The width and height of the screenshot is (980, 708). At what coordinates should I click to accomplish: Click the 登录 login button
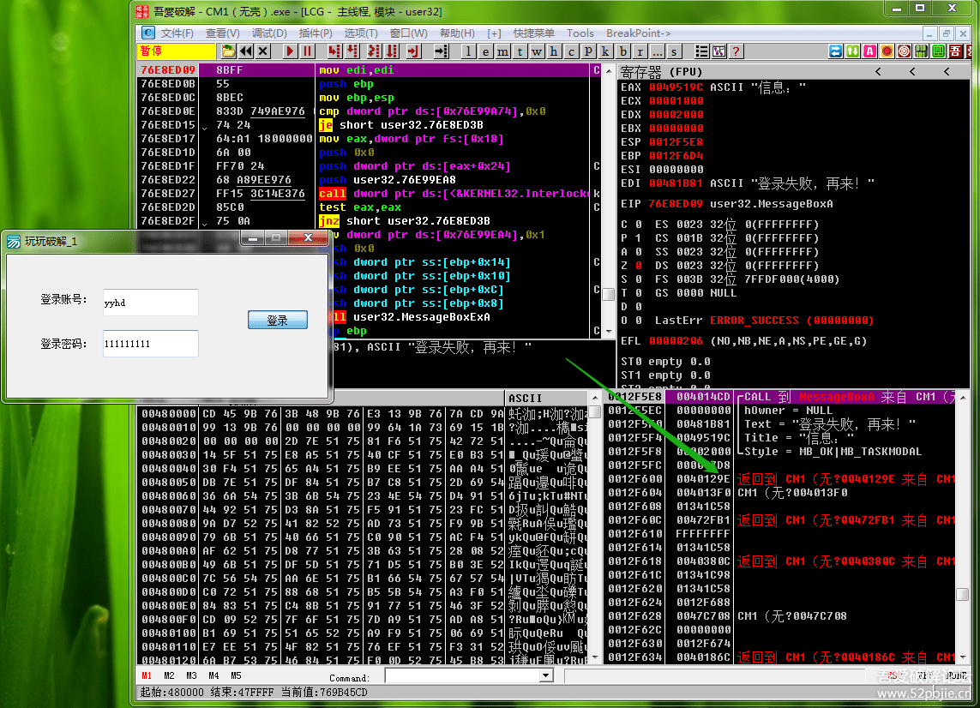click(x=277, y=320)
